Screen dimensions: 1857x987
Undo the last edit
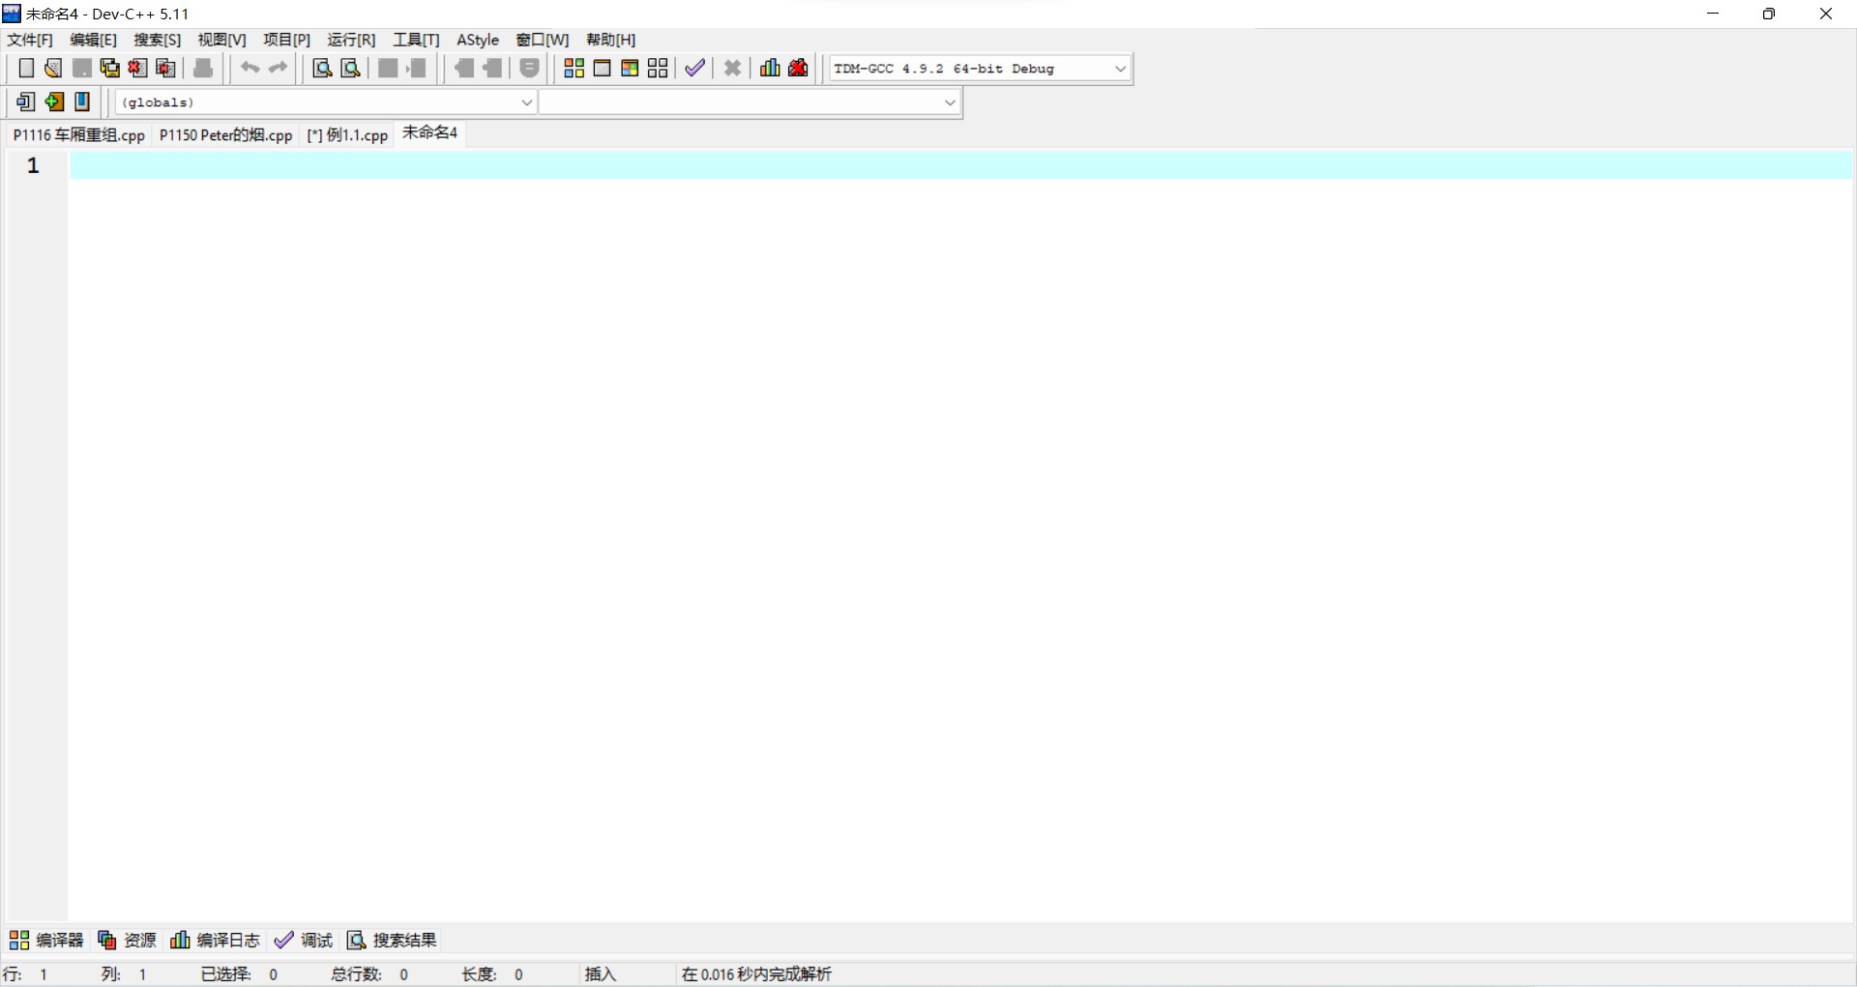tap(250, 68)
